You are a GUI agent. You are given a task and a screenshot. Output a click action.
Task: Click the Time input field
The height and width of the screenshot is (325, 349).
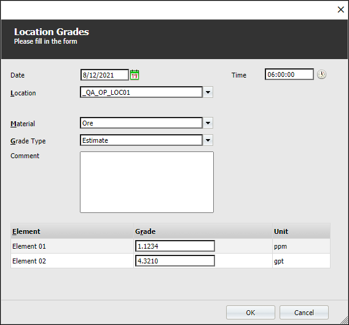289,74
